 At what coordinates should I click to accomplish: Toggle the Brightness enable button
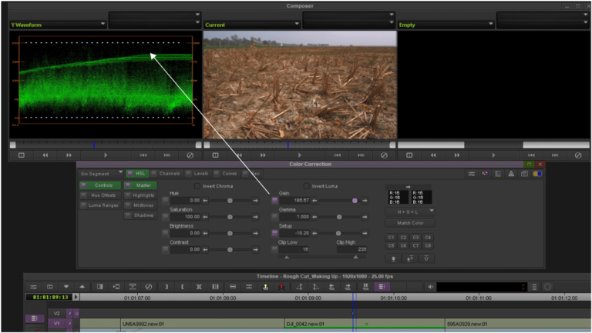tap(166, 233)
